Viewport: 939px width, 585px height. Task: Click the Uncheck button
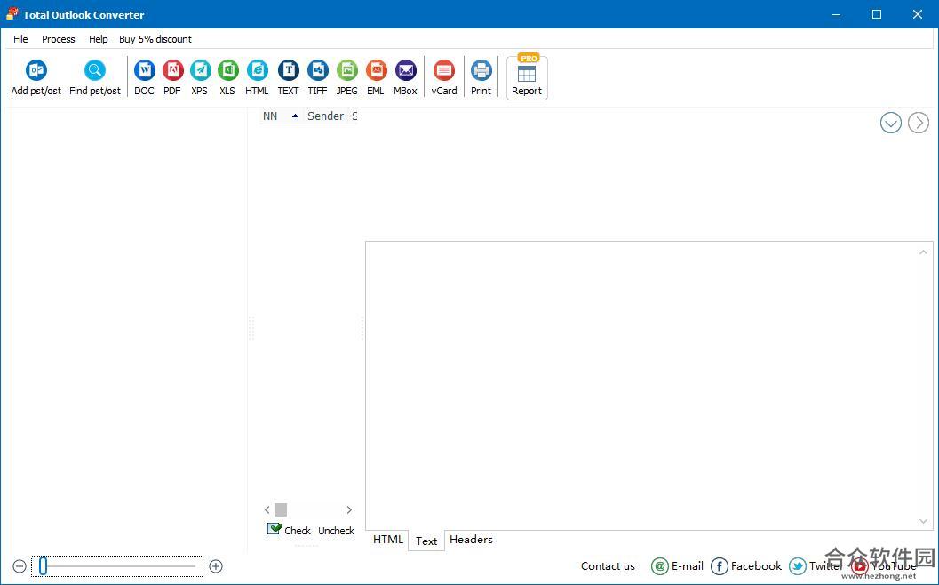pyautogui.click(x=336, y=531)
